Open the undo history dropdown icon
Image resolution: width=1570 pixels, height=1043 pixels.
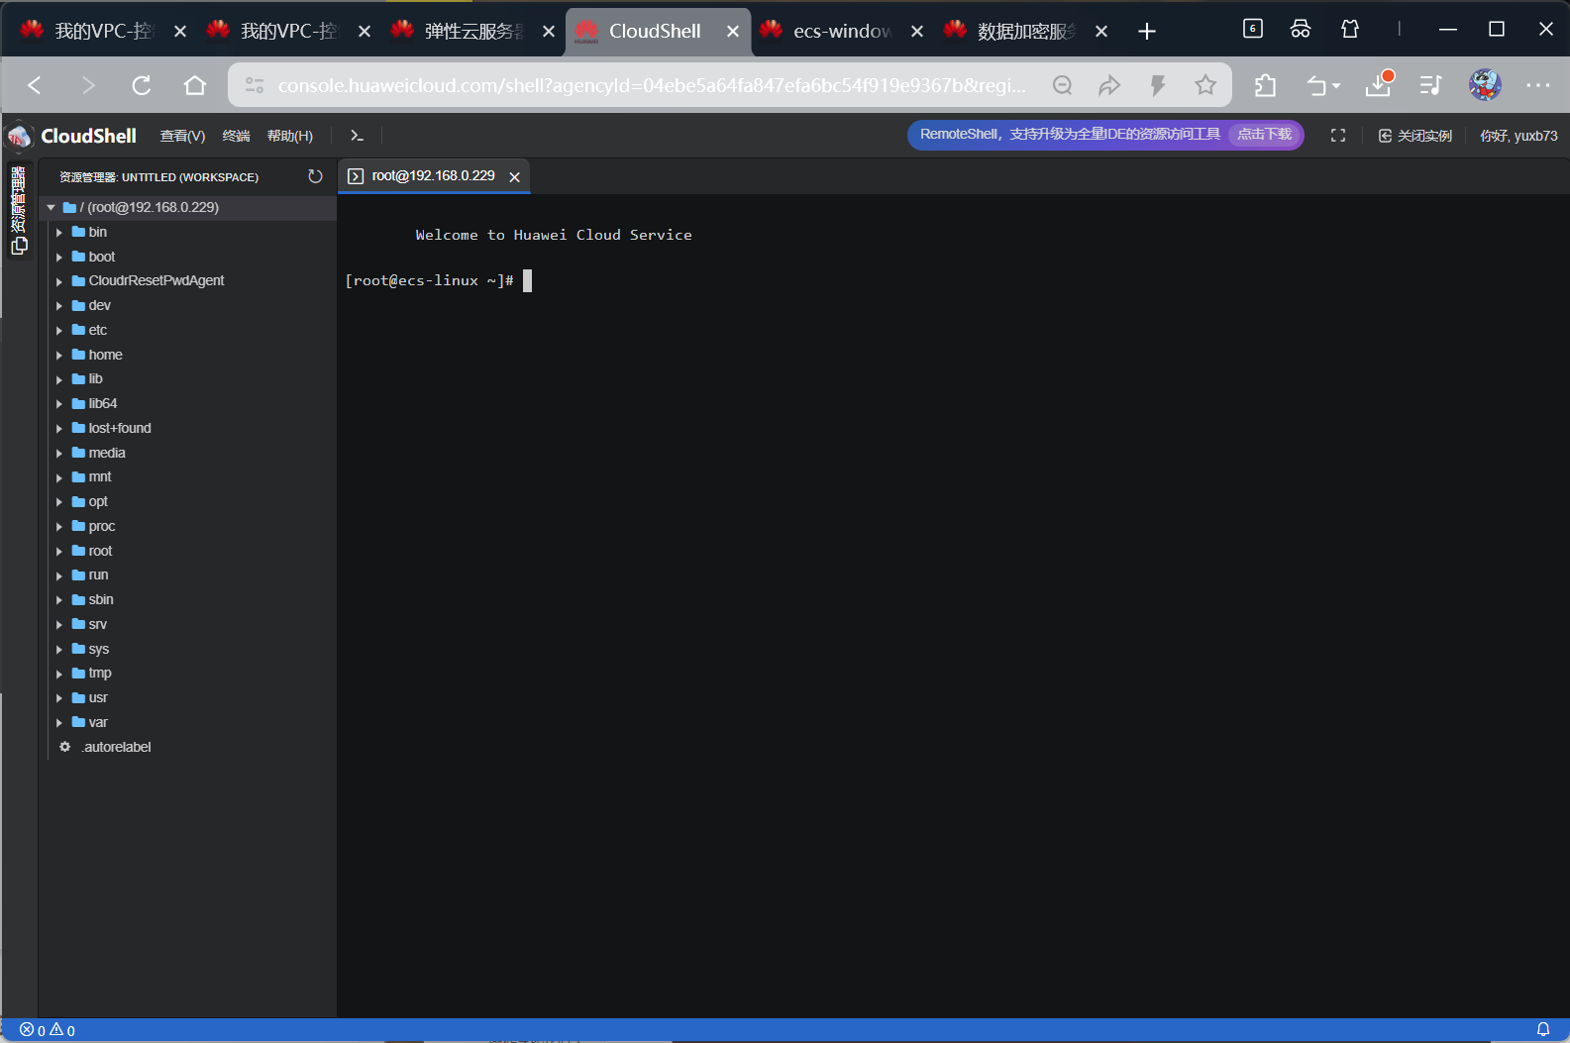1322,86
